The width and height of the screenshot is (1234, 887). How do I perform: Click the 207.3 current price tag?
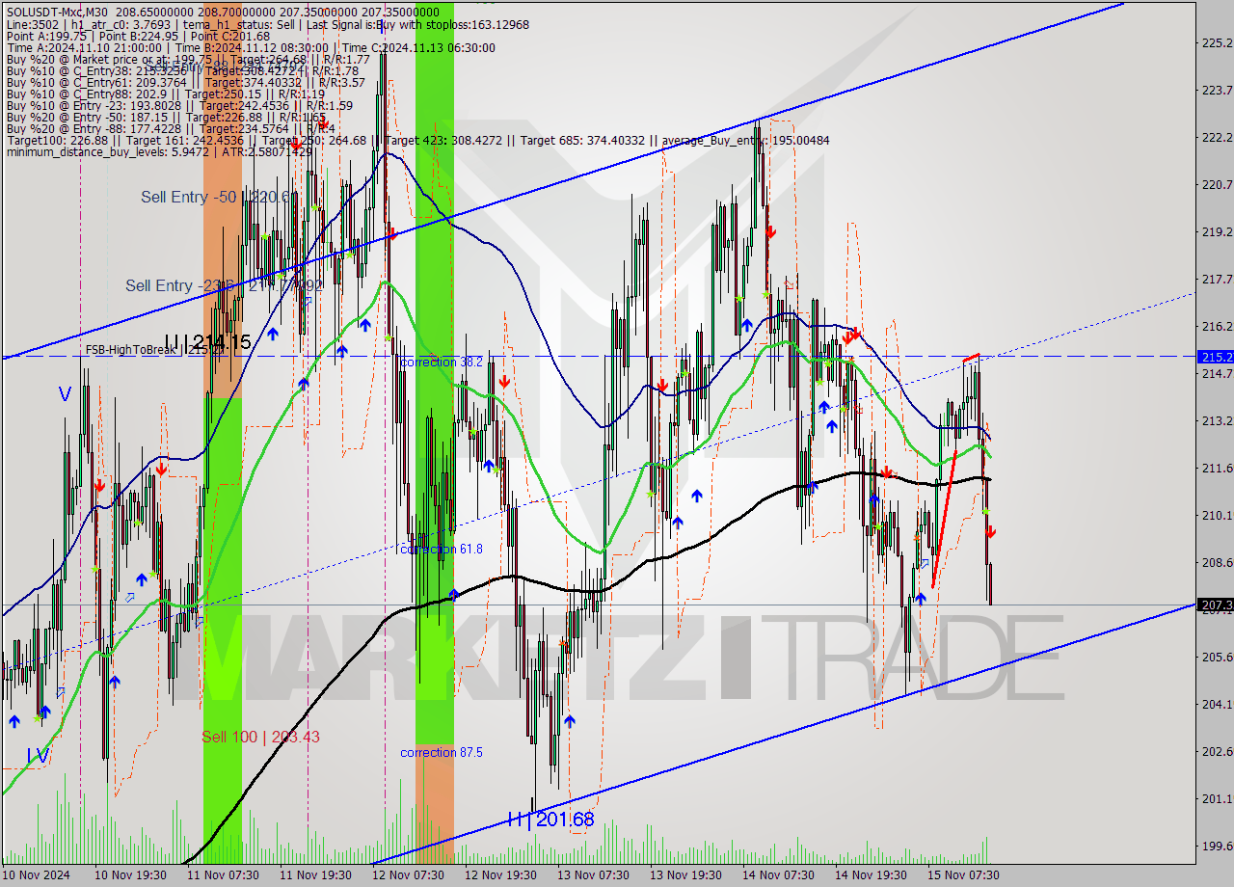coord(1215,605)
